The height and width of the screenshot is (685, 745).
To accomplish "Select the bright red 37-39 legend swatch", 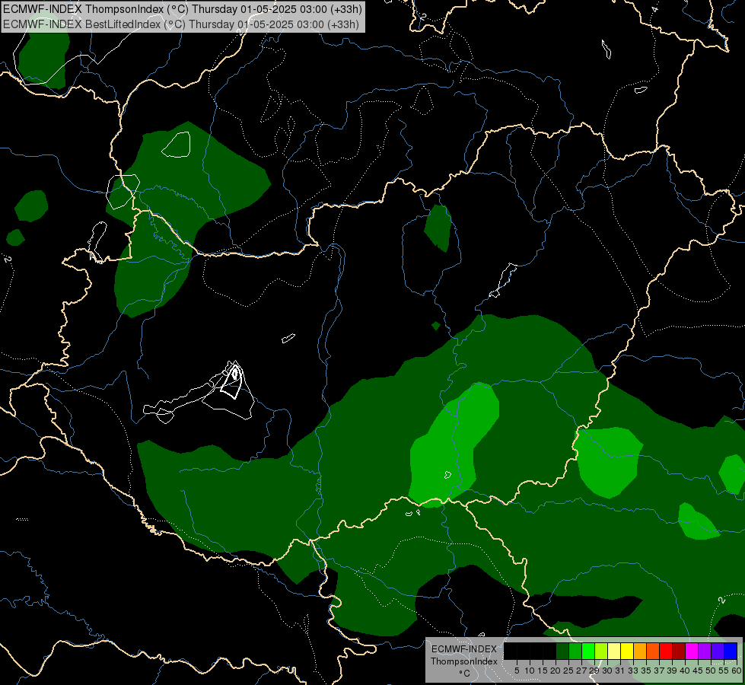I will point(666,651).
